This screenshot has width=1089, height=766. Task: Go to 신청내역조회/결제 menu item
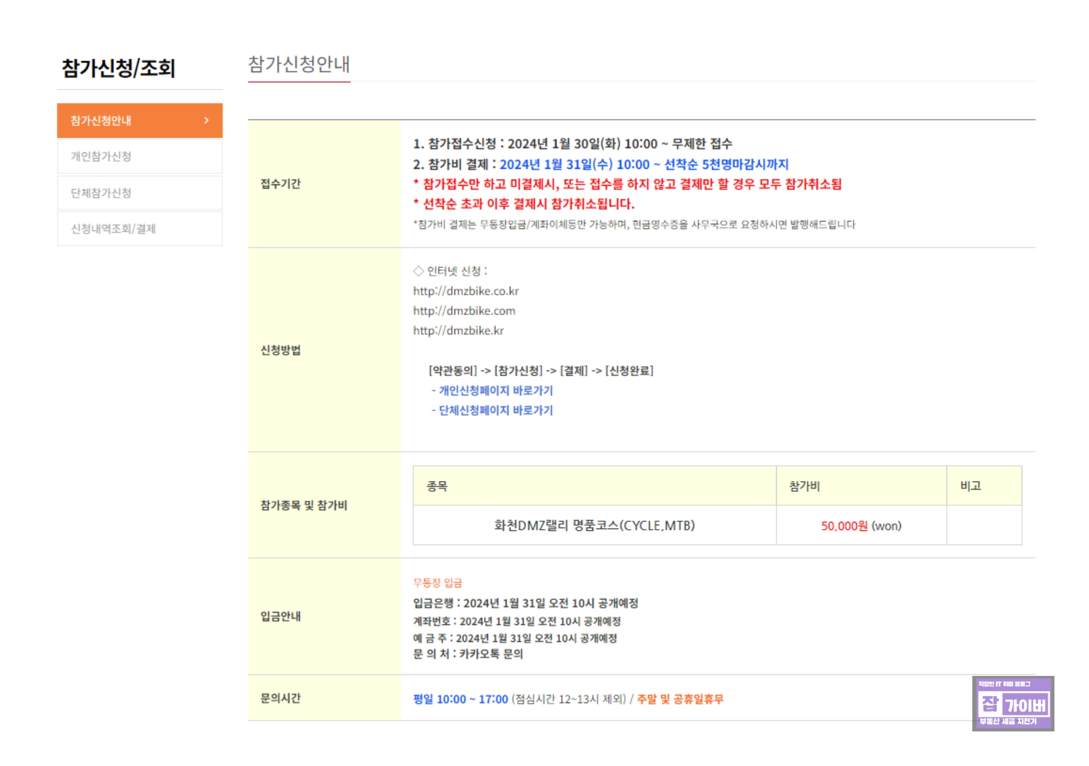tap(113, 229)
